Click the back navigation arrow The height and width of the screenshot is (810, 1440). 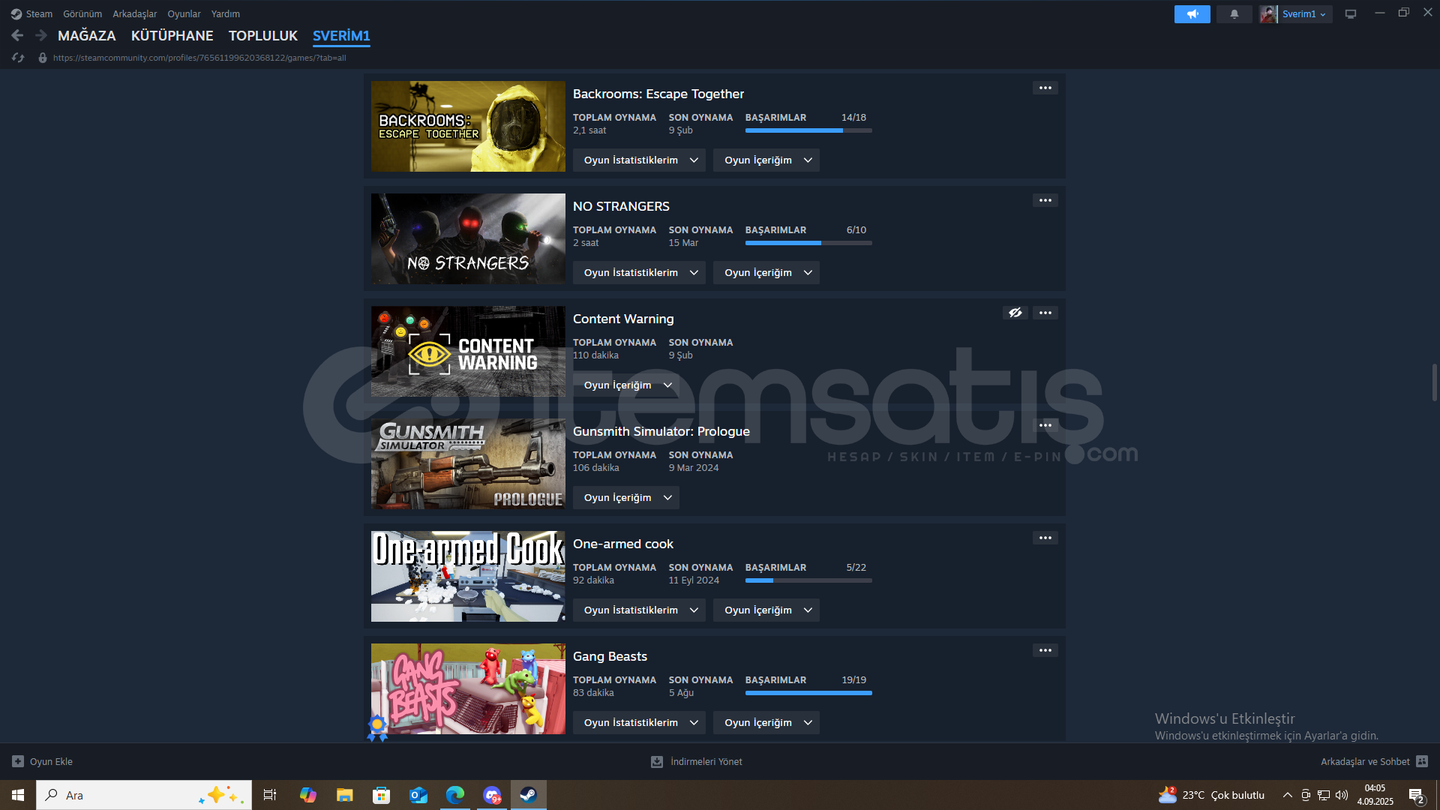tap(17, 35)
